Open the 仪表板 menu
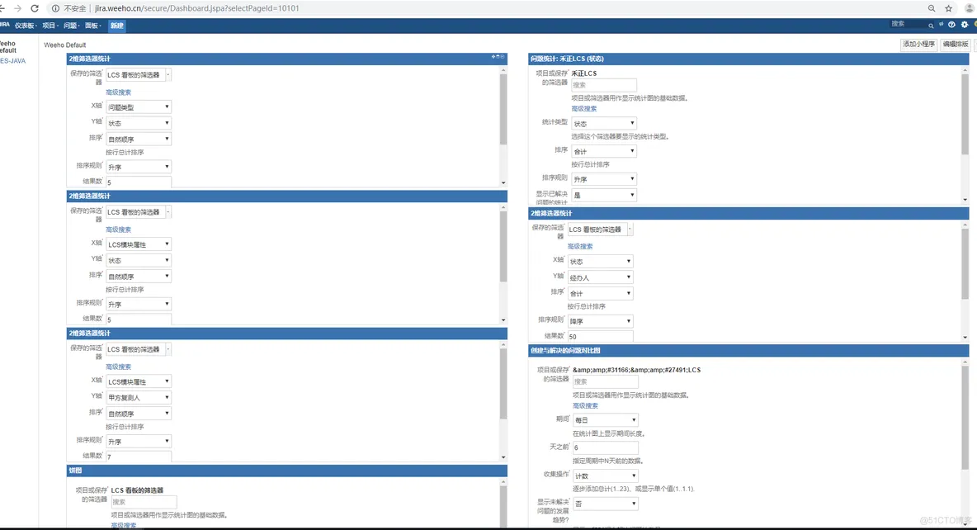This screenshot has width=977, height=530. coord(26,26)
